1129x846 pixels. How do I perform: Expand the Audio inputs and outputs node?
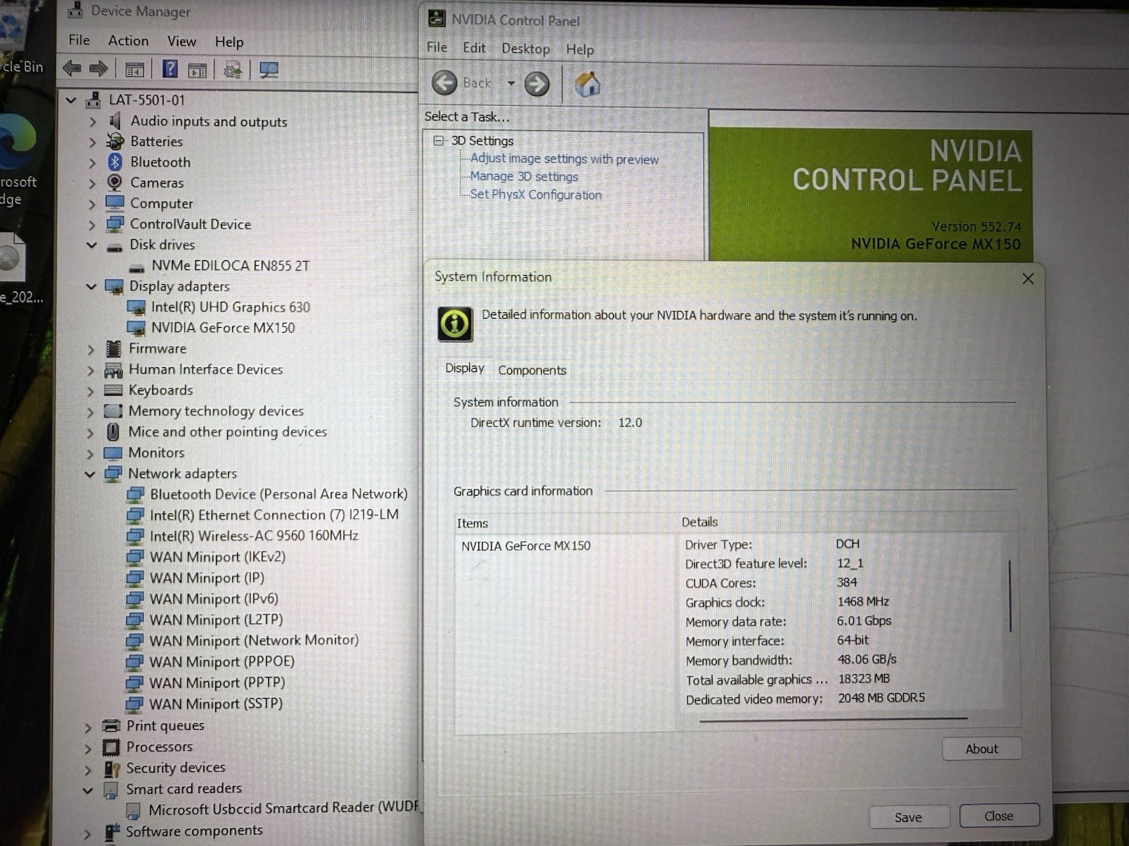pos(92,122)
